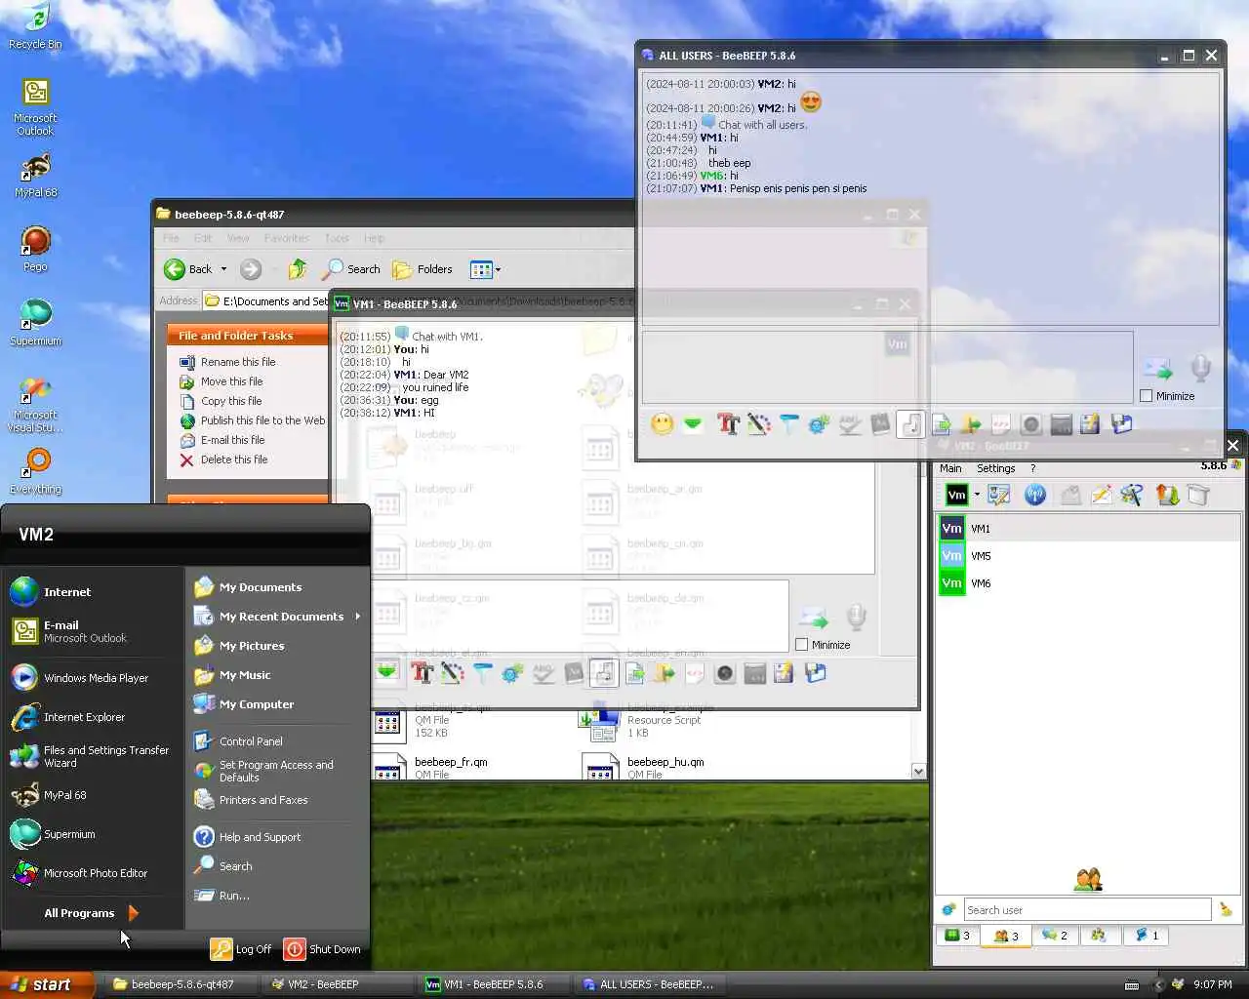
Task: Click Folders button in Explorer toolbar
Action: tap(423, 269)
